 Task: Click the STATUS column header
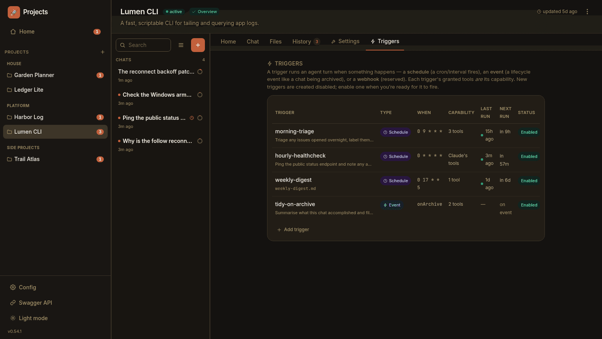[526, 112]
